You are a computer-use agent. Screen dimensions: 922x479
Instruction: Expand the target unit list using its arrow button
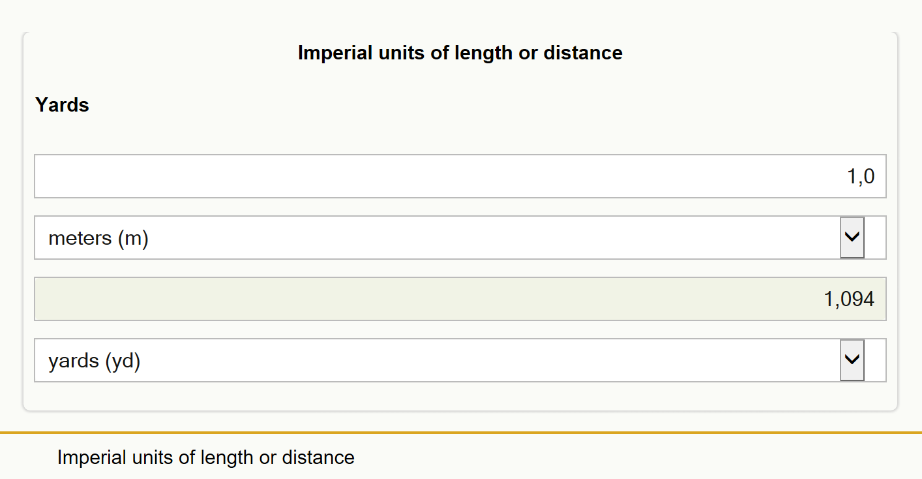[x=852, y=360]
